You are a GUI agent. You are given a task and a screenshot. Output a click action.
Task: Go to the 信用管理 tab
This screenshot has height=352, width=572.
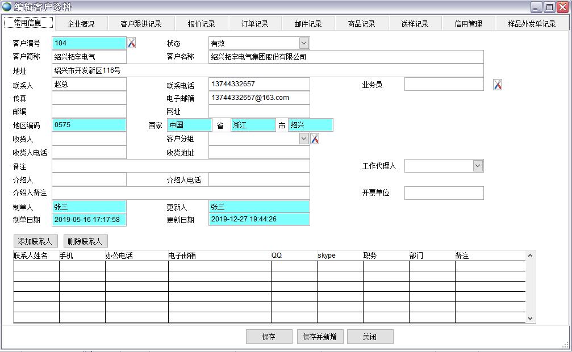point(469,24)
